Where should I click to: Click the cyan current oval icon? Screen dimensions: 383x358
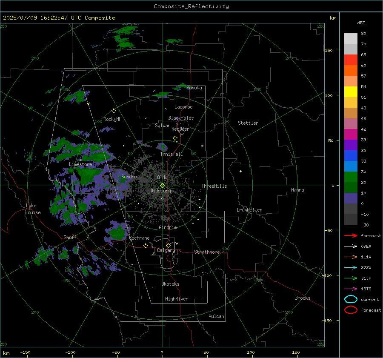(351, 299)
